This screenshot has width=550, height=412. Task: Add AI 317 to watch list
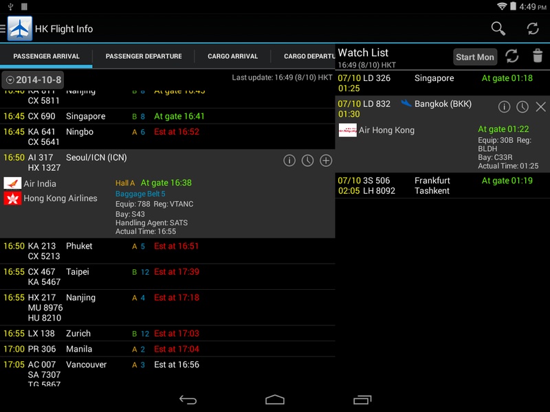[326, 161]
